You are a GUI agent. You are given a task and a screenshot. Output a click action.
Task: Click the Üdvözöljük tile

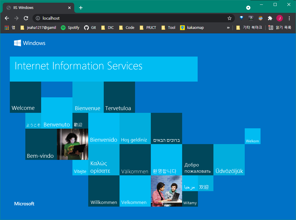click(229, 160)
